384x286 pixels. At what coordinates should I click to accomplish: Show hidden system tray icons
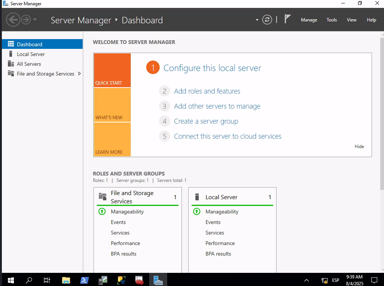(307, 280)
